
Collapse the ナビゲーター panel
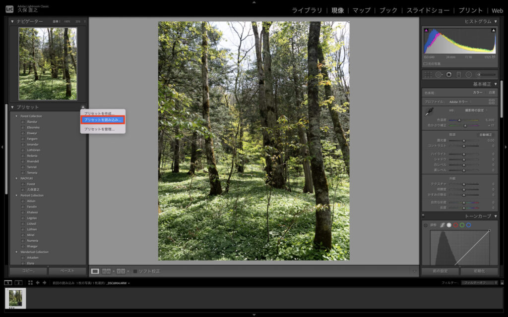12,21
